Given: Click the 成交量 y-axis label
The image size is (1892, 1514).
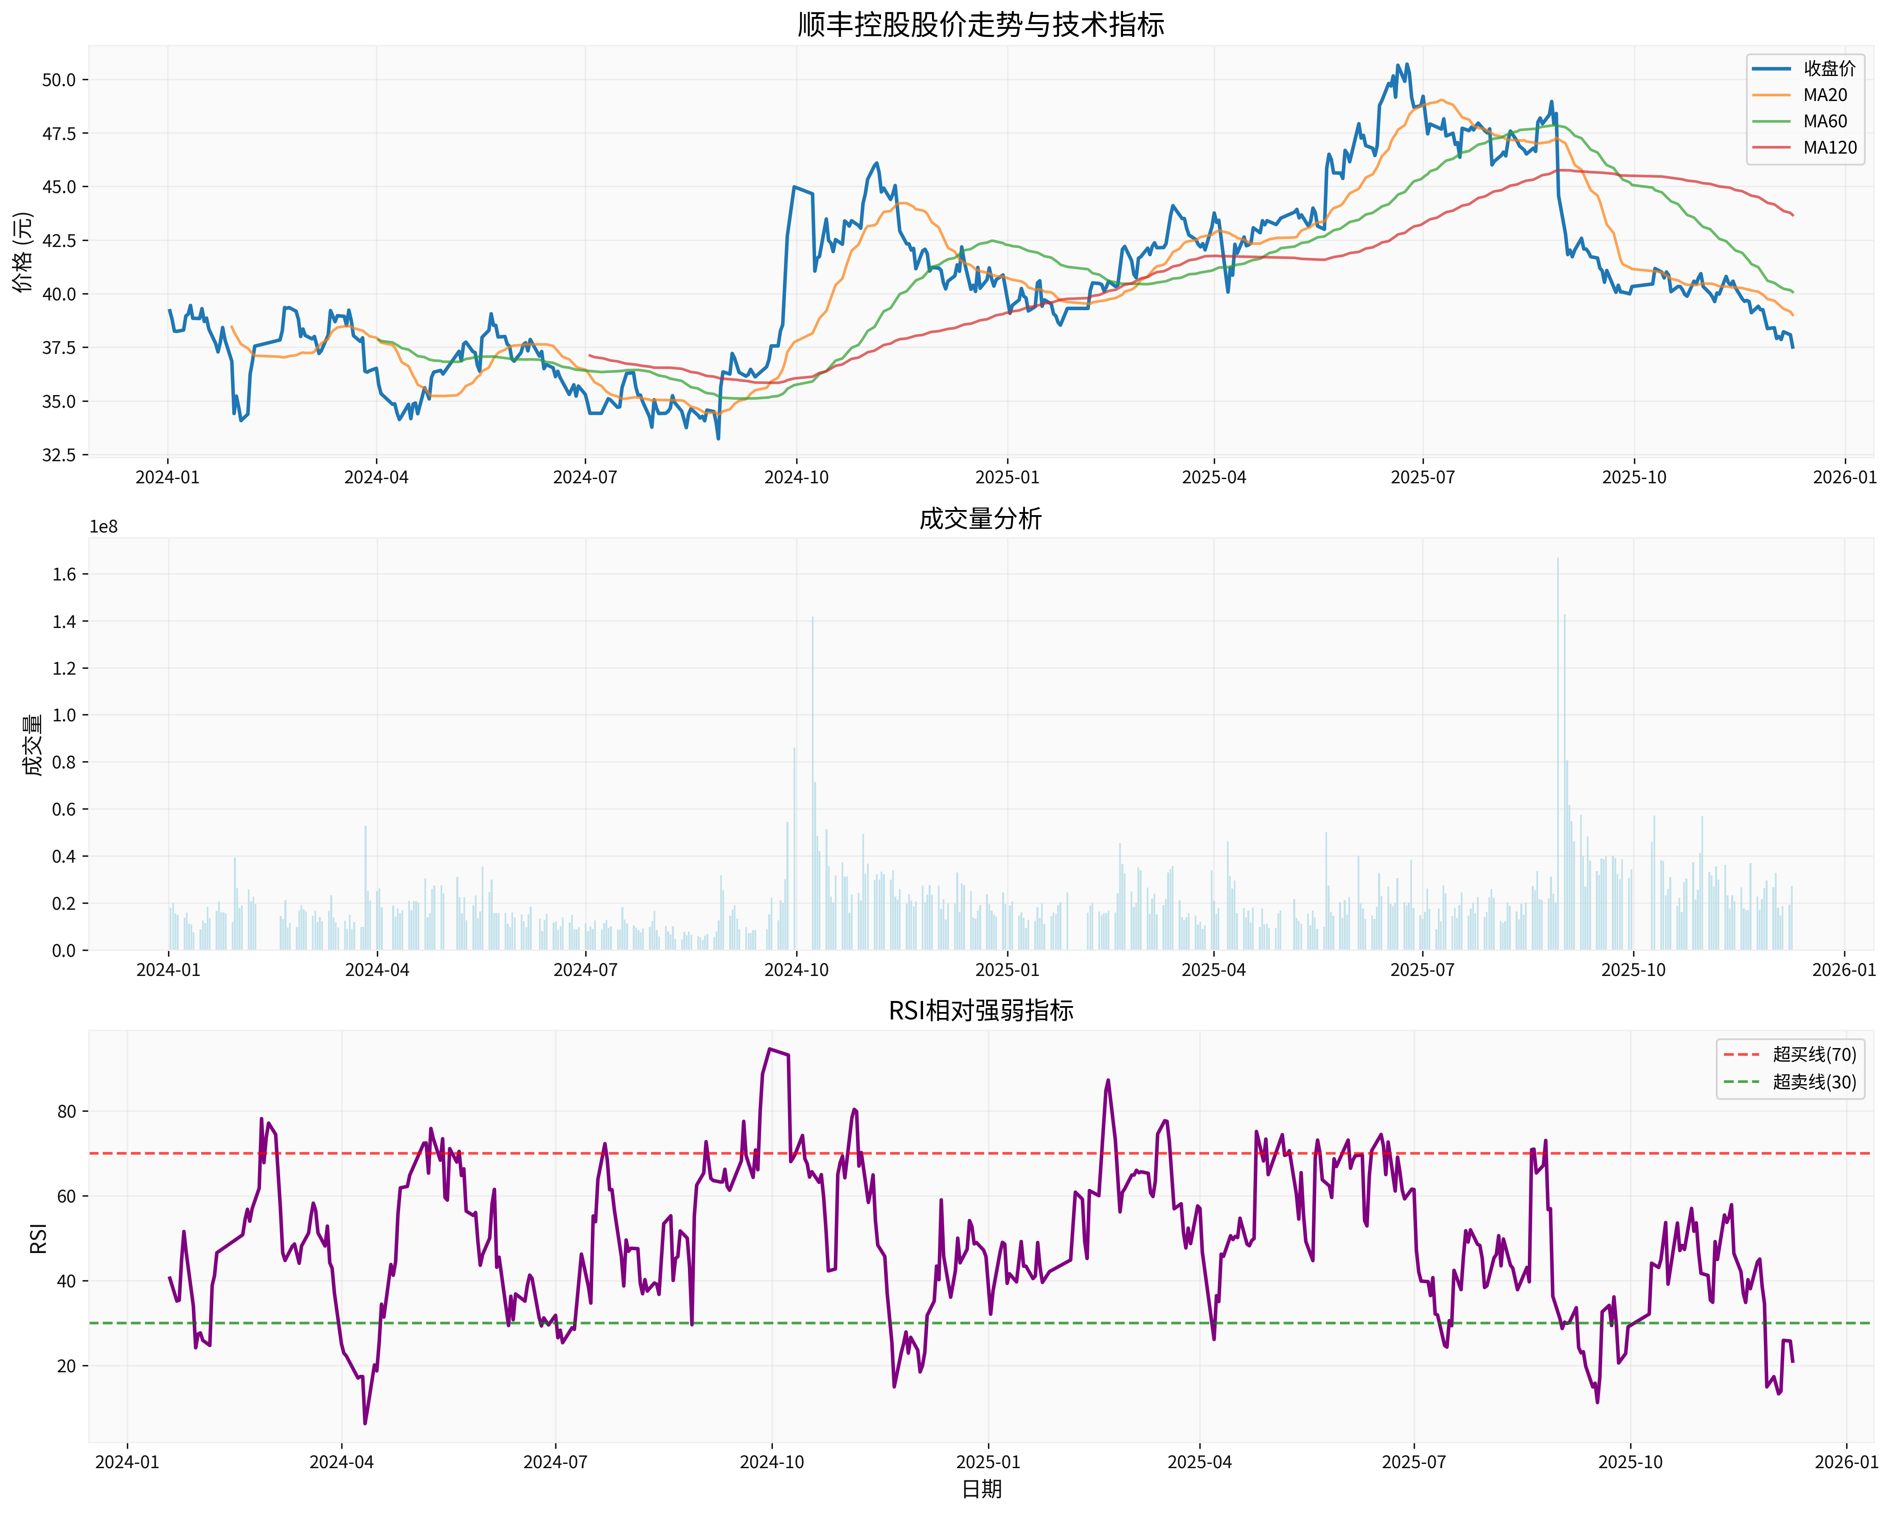Looking at the screenshot, I should 33,745.
